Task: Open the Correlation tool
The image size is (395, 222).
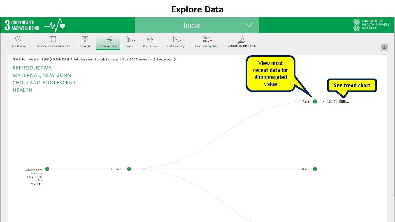Action: 150,42
